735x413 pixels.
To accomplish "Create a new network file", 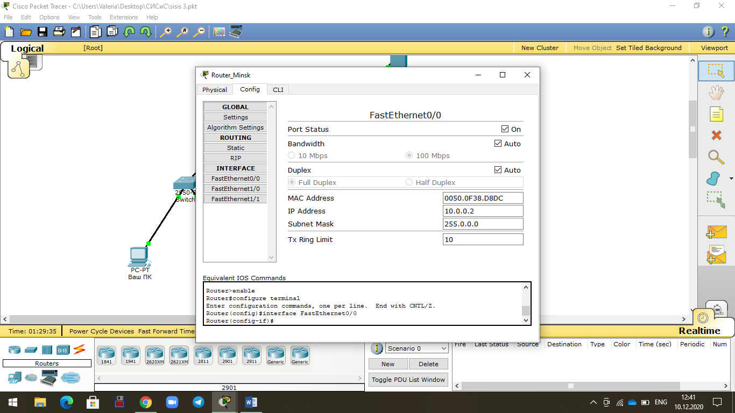I will pos(9,32).
